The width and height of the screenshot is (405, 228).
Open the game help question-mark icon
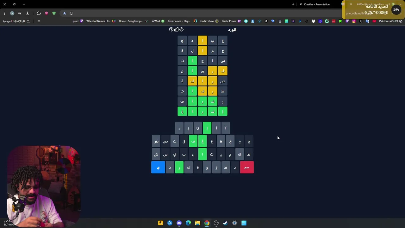171,29
